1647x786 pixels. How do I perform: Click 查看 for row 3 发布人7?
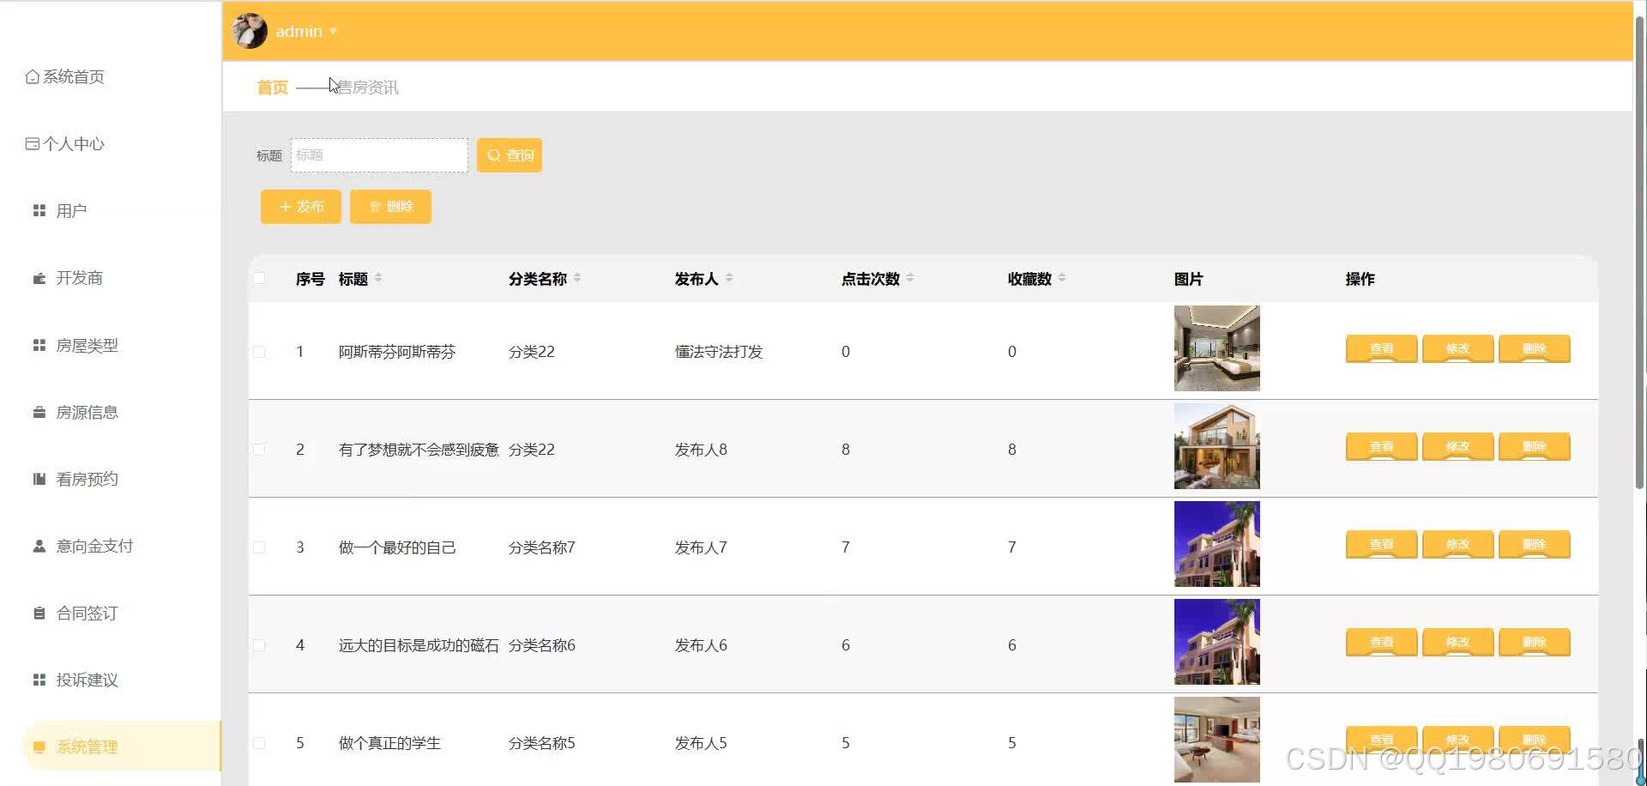(1381, 545)
